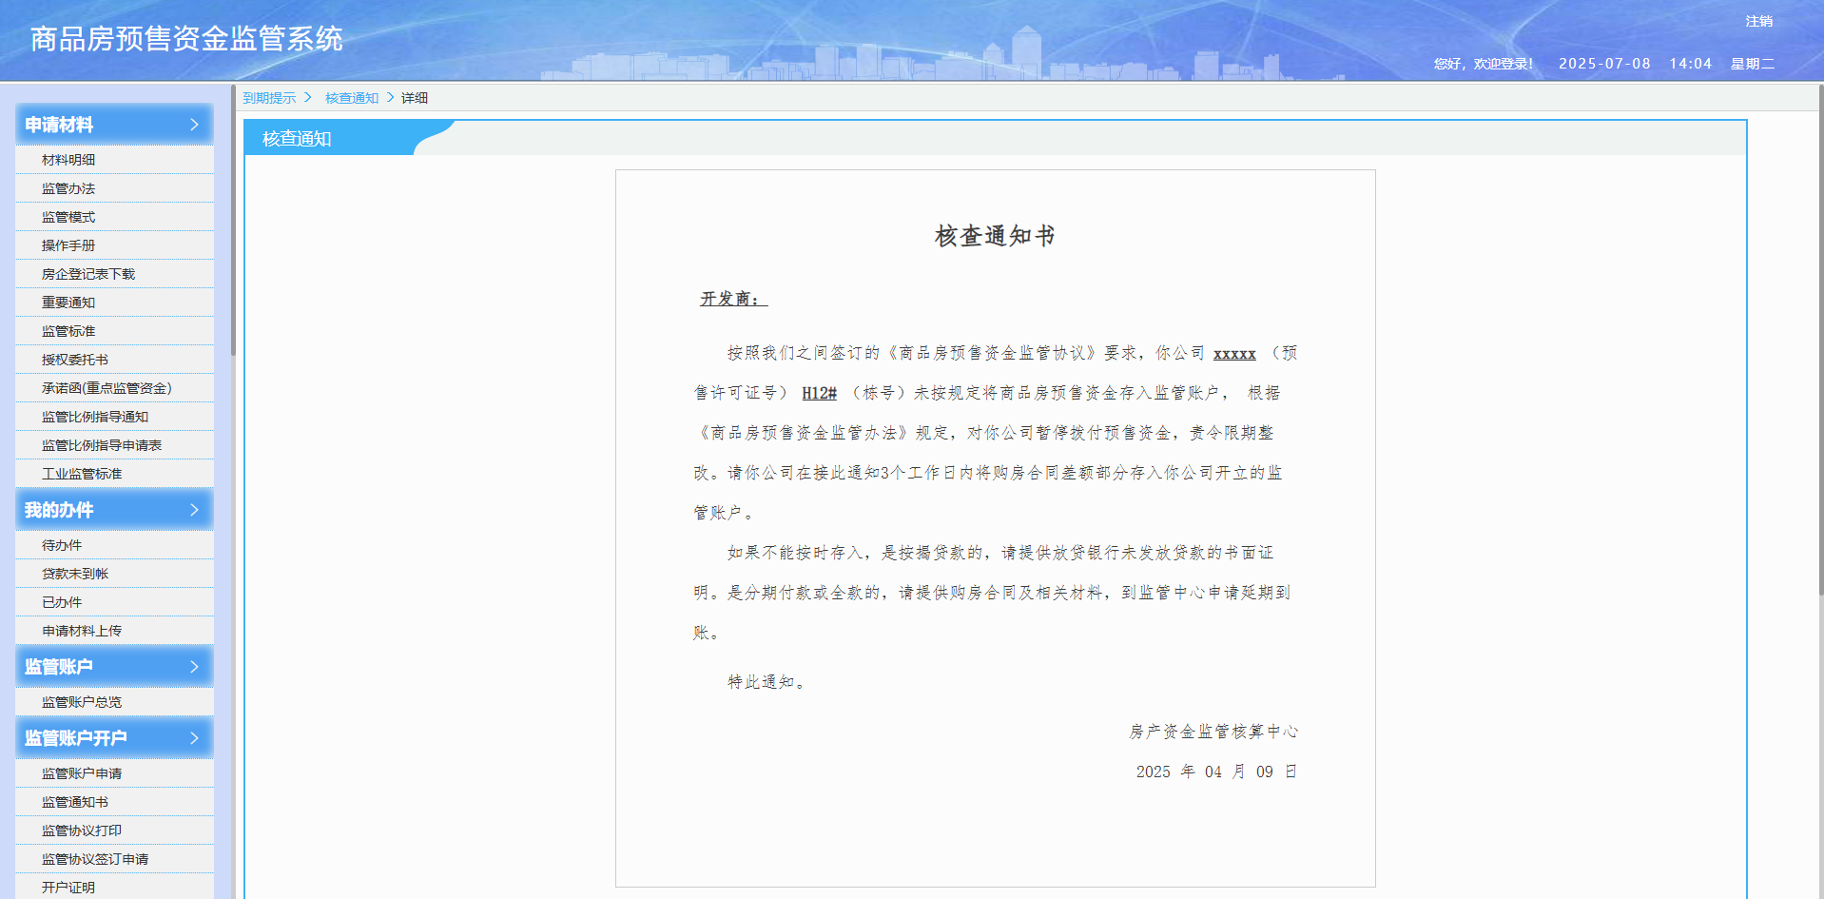1824x899 pixels.
Task: Open 监管办法 menu item
Action: [x=68, y=188]
